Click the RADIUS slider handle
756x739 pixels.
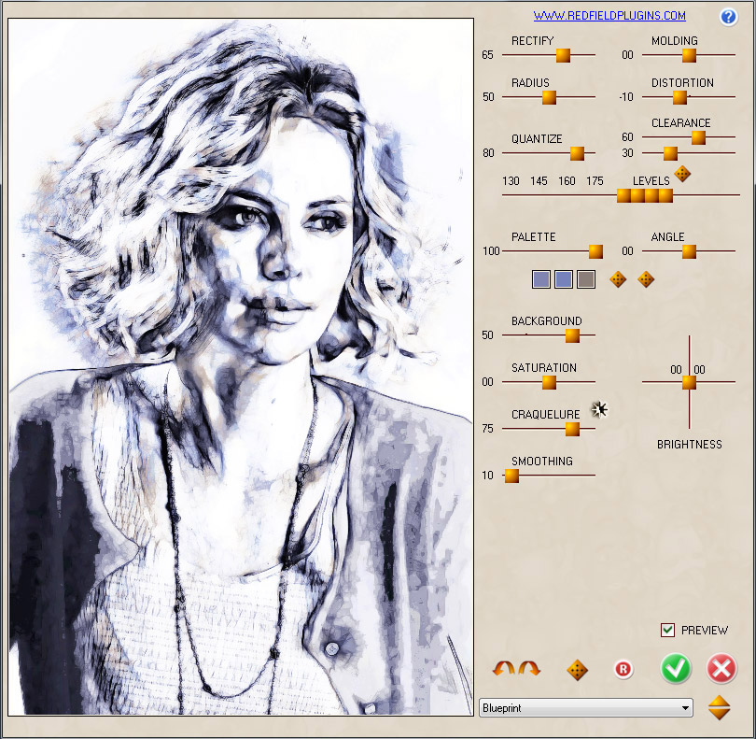[x=549, y=97]
